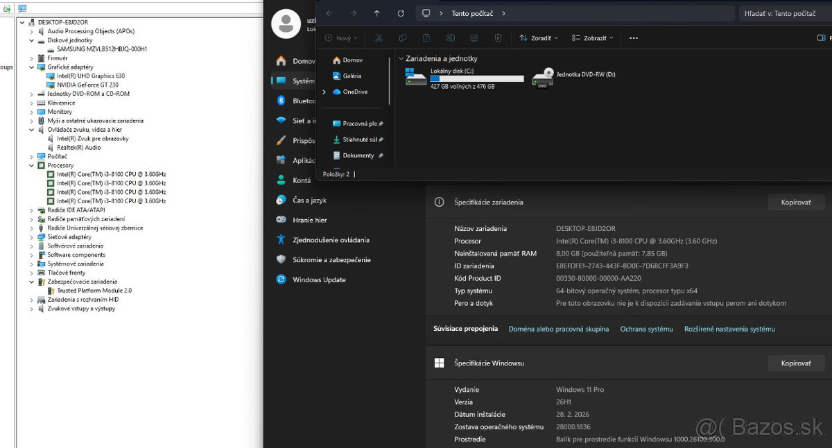
Task: Go up one folder level in Explorer
Action: (376, 13)
